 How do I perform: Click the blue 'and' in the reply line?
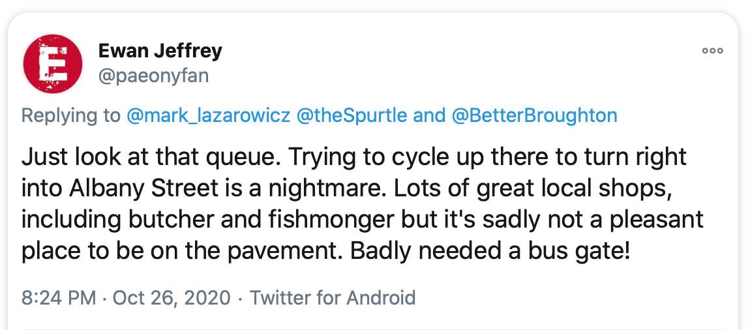tap(429, 115)
